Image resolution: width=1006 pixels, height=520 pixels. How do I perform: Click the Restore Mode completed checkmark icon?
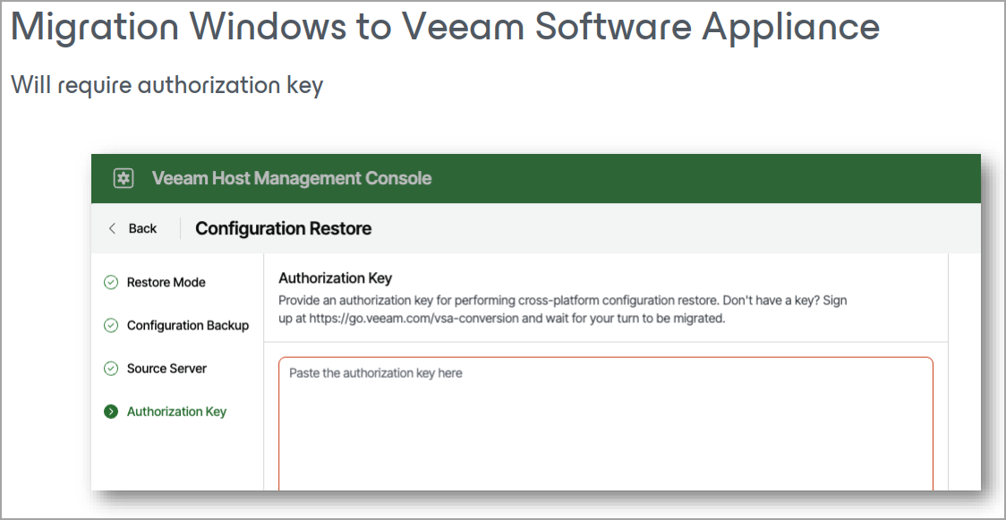(x=111, y=283)
